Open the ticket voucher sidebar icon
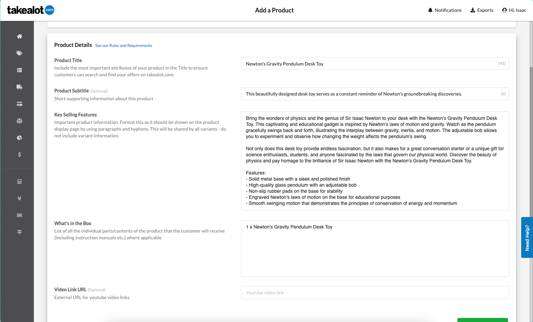 (20, 215)
